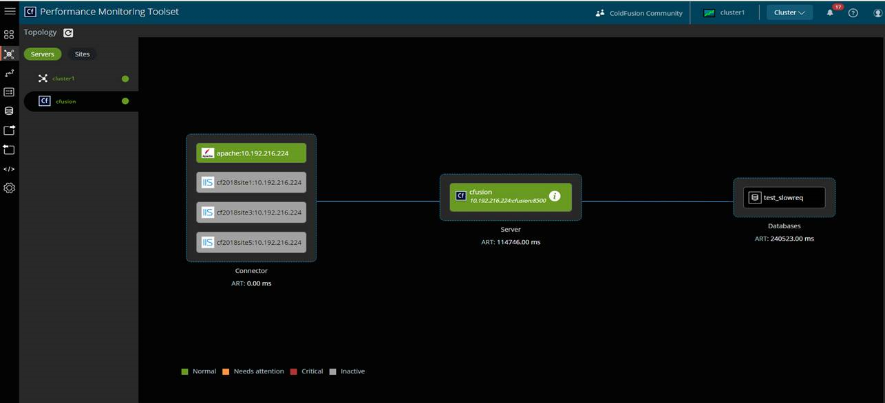Open the database icon in left sidebar

tap(9, 111)
